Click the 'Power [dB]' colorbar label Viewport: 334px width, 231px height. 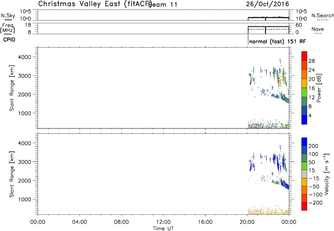point(319,88)
